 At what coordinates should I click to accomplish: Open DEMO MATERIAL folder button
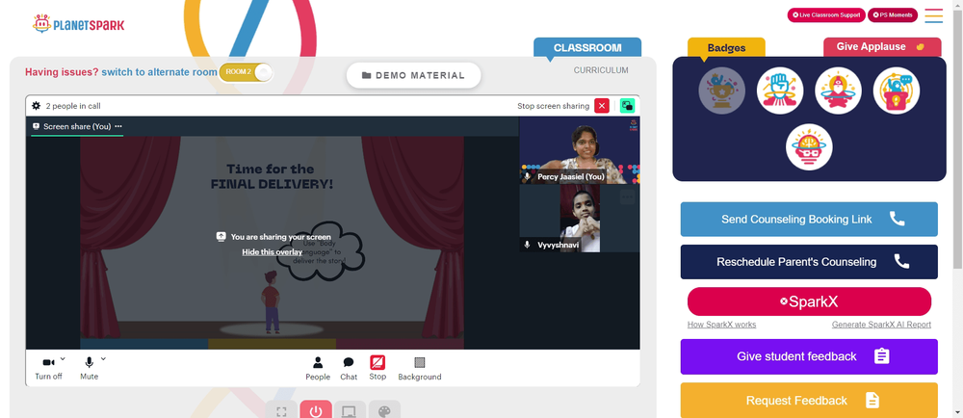pos(413,75)
